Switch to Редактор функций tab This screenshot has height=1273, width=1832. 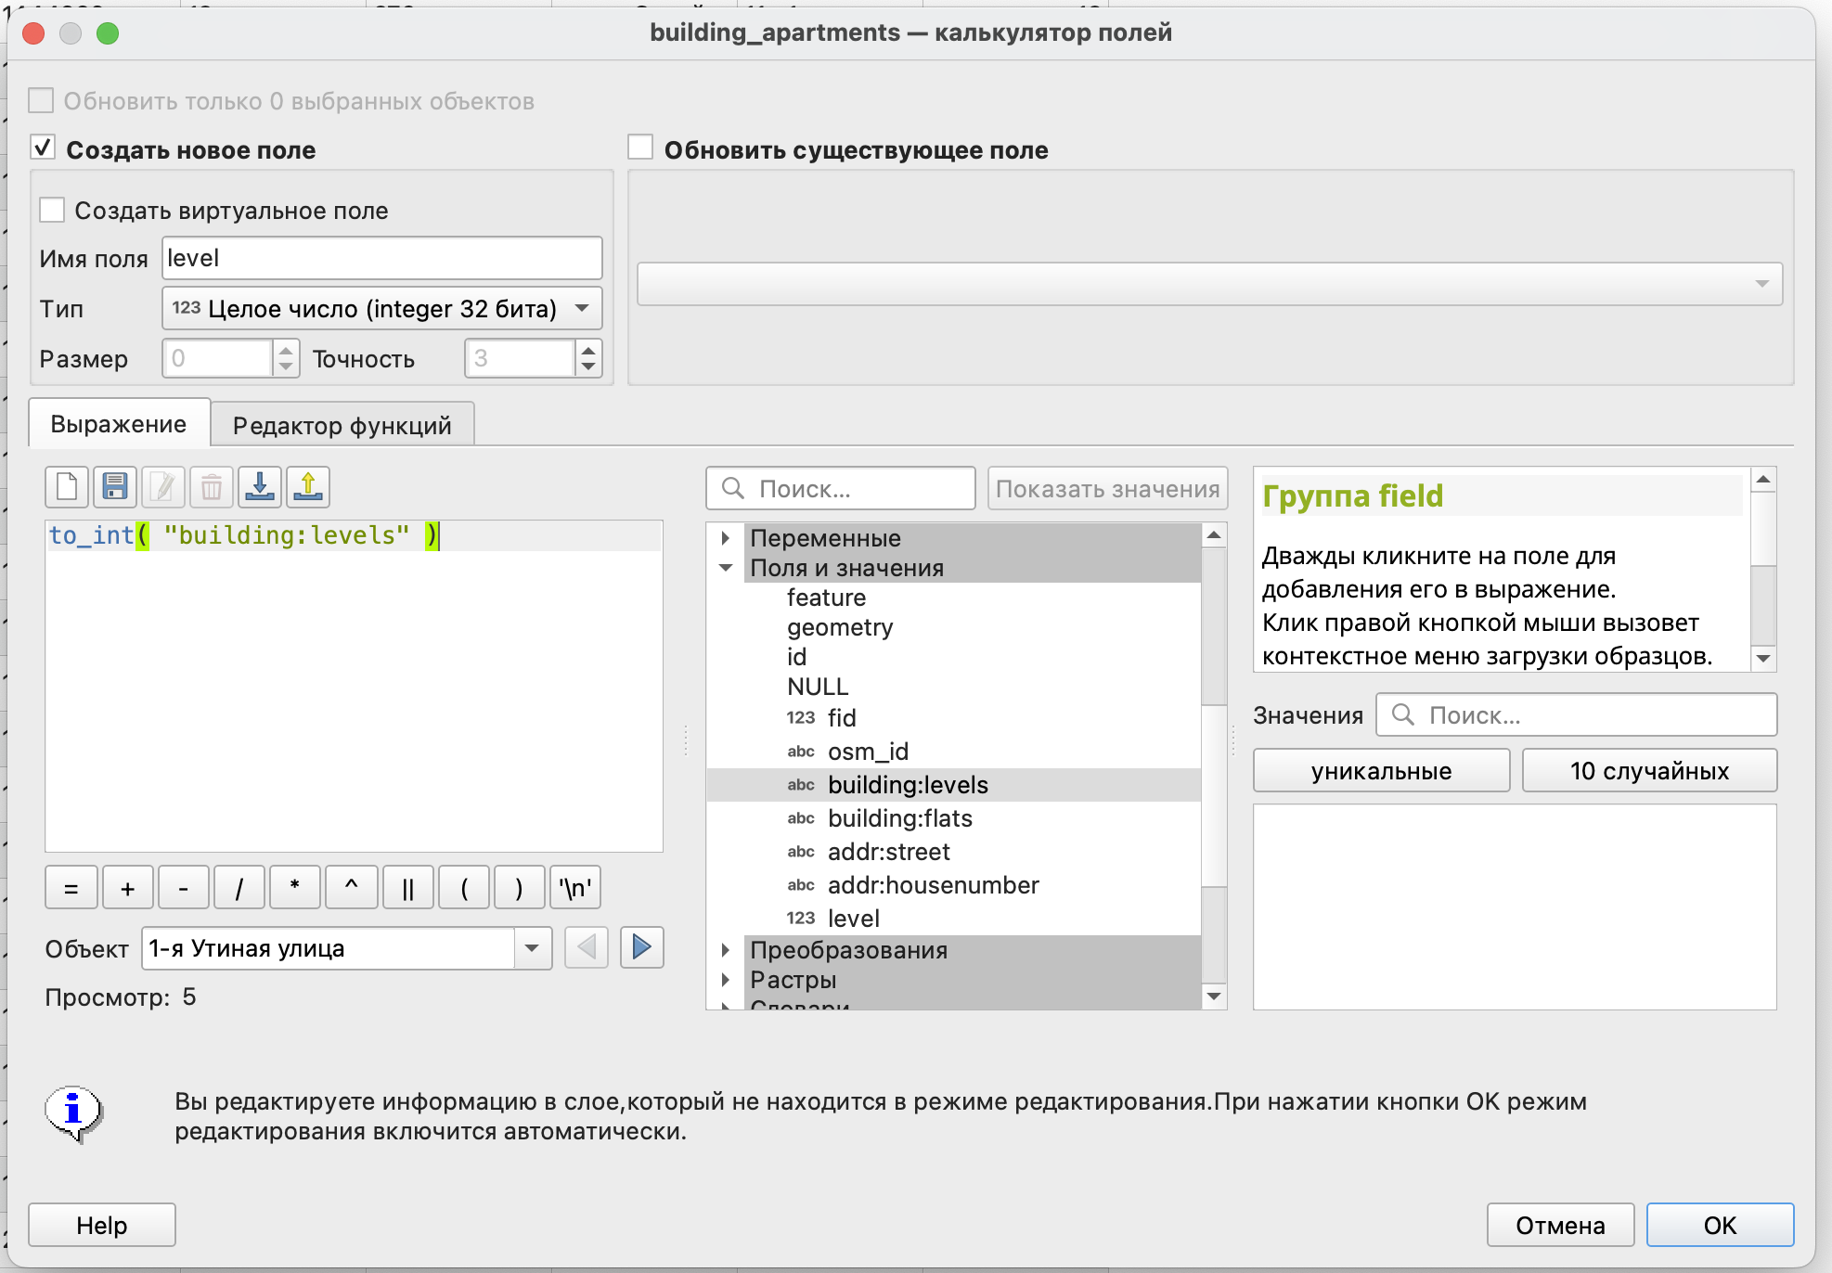pos(342,425)
